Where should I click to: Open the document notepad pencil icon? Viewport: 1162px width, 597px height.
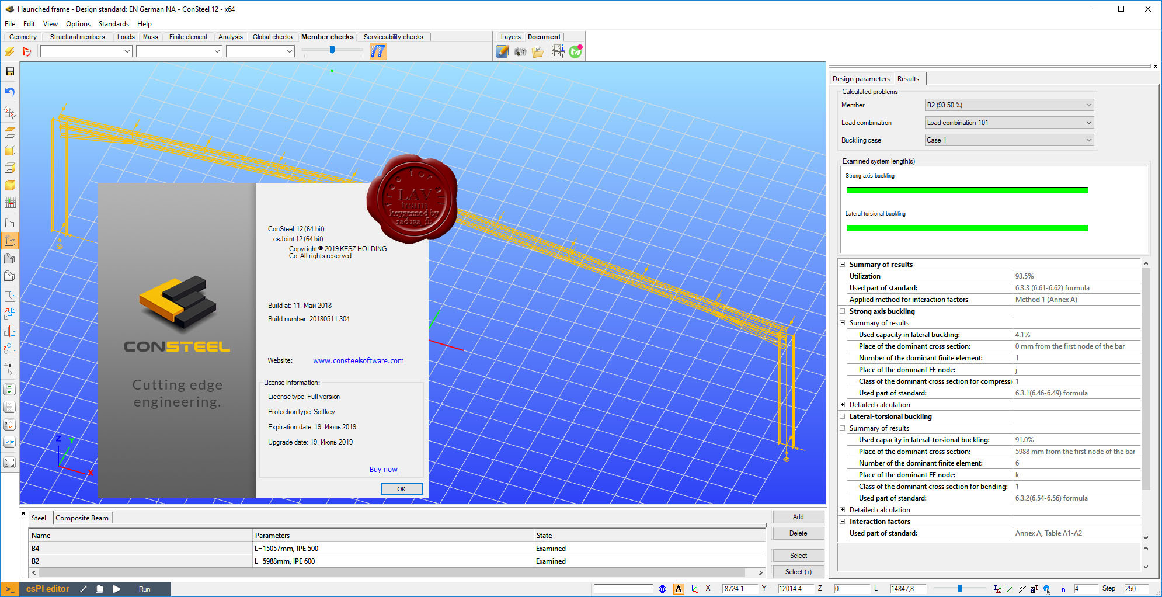(x=502, y=51)
